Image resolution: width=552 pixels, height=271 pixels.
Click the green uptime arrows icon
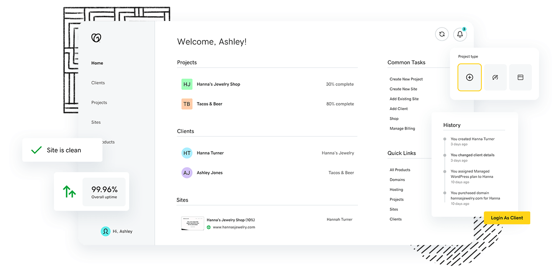click(x=69, y=191)
